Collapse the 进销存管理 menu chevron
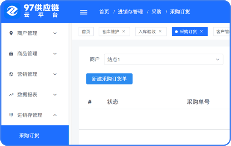Viewport: 231px width, 146px height. pos(55,115)
